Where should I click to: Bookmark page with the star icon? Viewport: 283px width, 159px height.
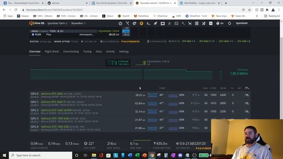click(x=249, y=10)
